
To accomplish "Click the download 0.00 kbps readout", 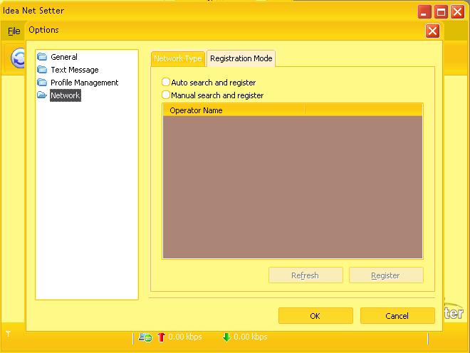I will pos(250,337).
